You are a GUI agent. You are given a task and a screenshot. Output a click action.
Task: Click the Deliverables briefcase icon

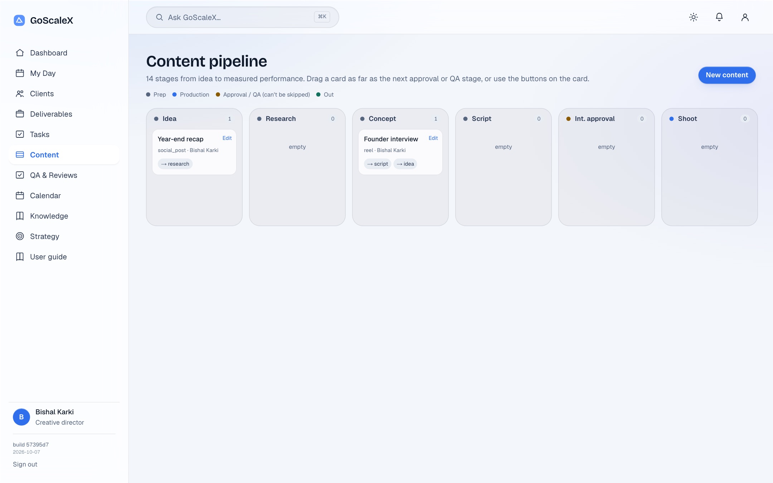pos(20,114)
